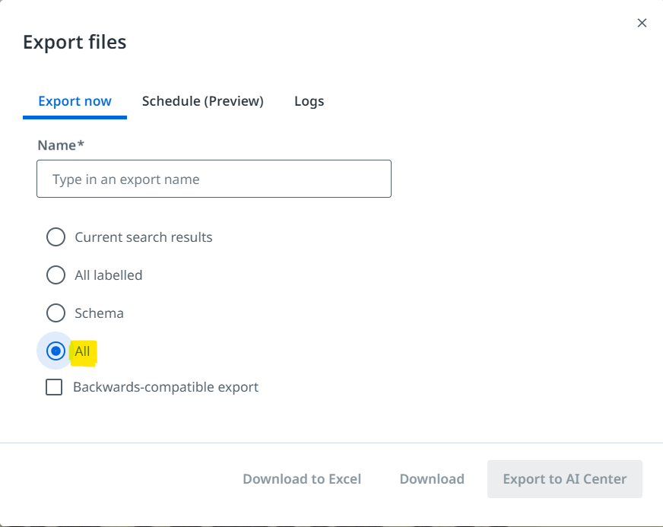Select the Current search results radio button
Screen dimensions: 663x527
point(56,237)
